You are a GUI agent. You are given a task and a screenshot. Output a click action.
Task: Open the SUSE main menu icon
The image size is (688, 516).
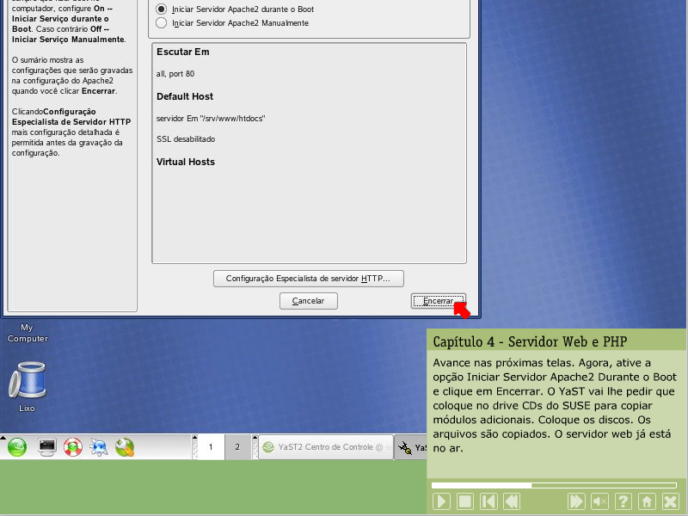tap(17, 447)
